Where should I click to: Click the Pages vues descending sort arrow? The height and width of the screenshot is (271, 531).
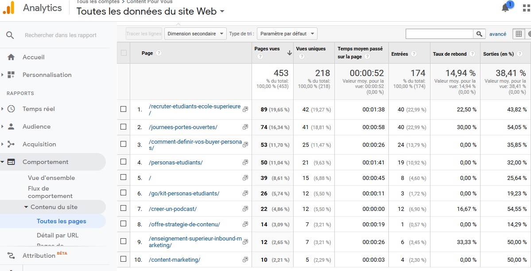click(290, 53)
